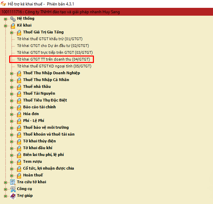The width and height of the screenshot is (213, 204).
Task: Expand the Thuế Thu Nhập Doanh Nghiệp node
Action: point(12,74)
